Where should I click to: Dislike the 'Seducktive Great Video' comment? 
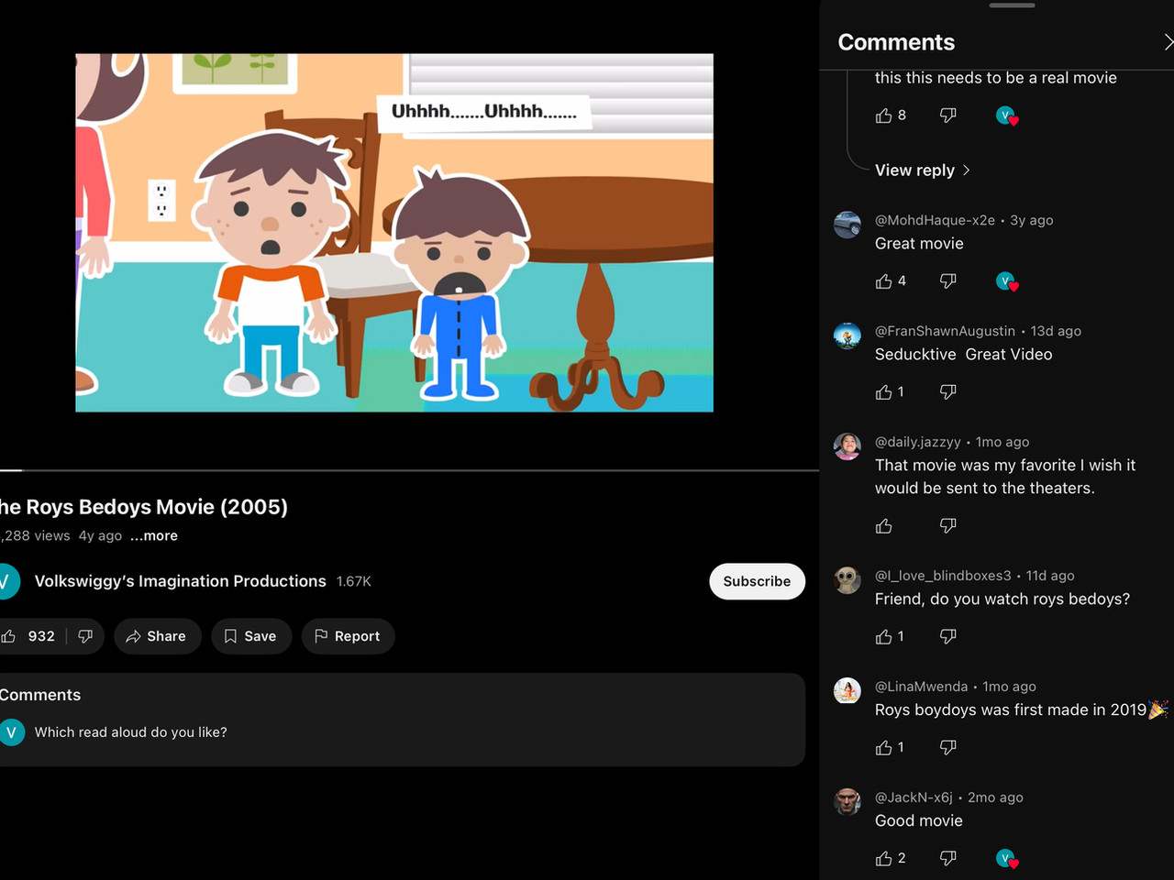[948, 392]
